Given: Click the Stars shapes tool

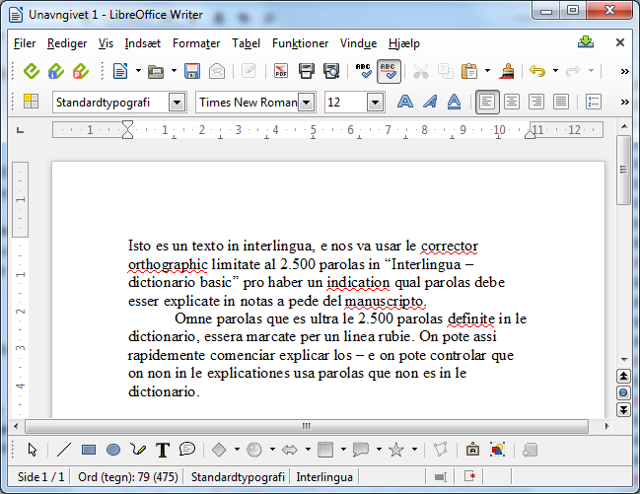Looking at the screenshot, I should point(395,450).
